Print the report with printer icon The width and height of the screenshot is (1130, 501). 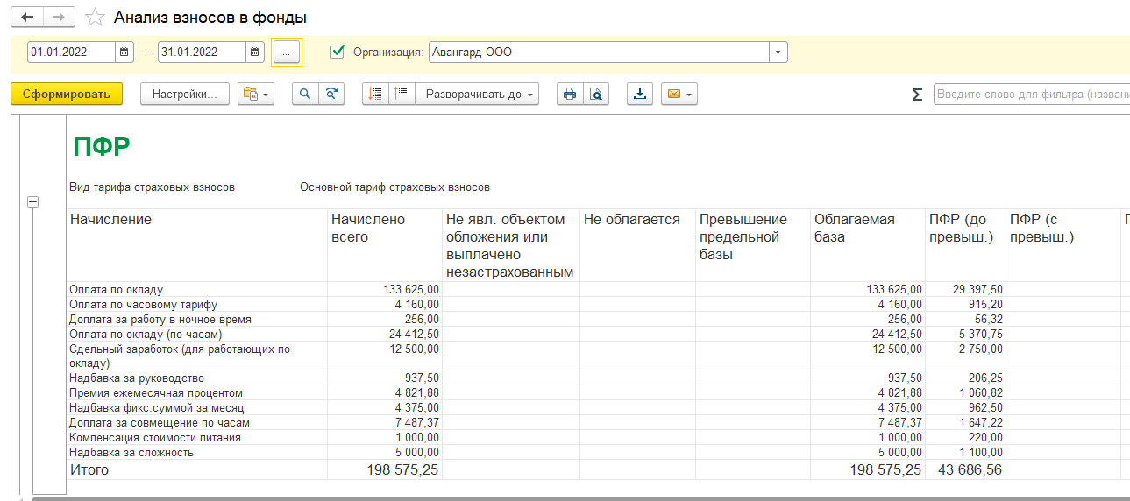point(570,95)
